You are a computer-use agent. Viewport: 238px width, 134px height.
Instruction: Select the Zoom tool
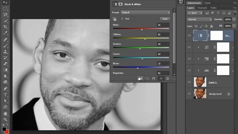click(5, 119)
